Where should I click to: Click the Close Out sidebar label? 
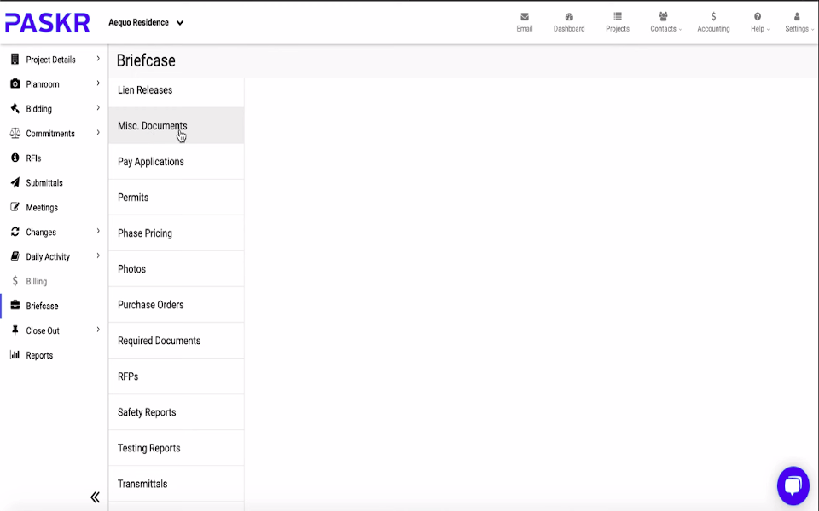click(x=43, y=330)
